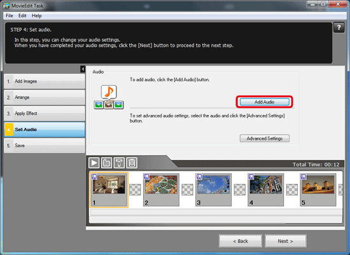350x255 pixels.
Task: Open Advanced Settings for audio
Action: click(x=265, y=138)
